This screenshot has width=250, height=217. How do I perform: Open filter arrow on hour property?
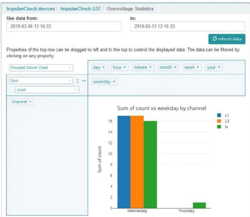(125, 67)
